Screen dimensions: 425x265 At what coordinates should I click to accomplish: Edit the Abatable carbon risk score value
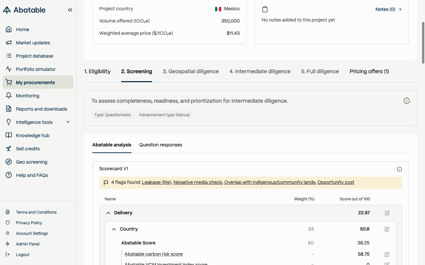[x=387, y=254]
